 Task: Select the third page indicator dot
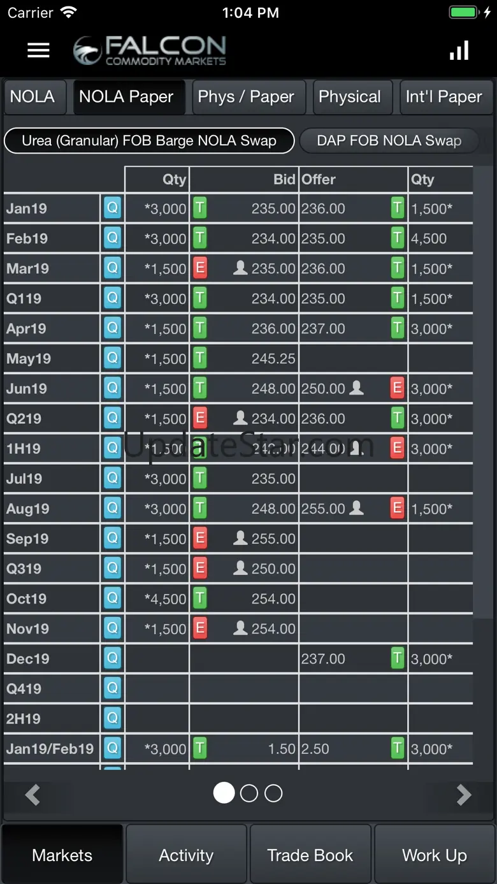[273, 793]
